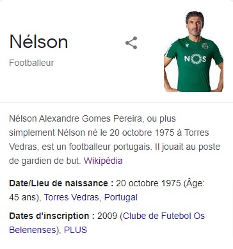
Task: Click the Date/Lieu de naissance label
Action: 61,183
